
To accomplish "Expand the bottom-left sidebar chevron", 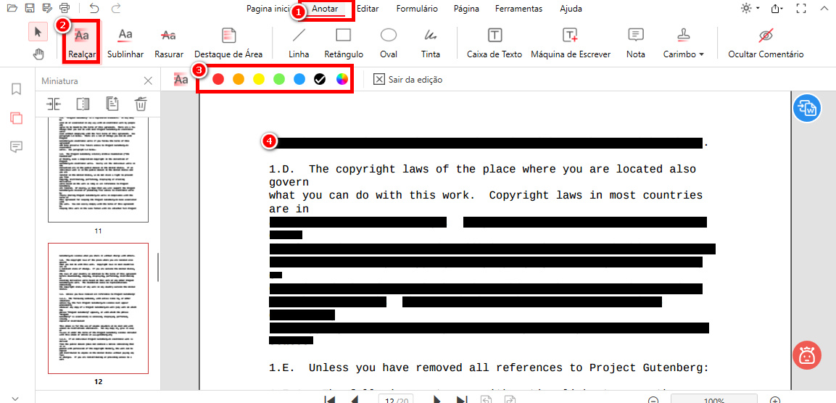I will (x=15, y=398).
